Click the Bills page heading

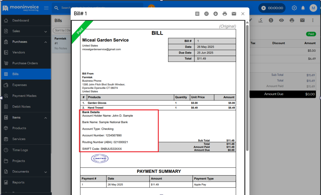pos(58,21)
